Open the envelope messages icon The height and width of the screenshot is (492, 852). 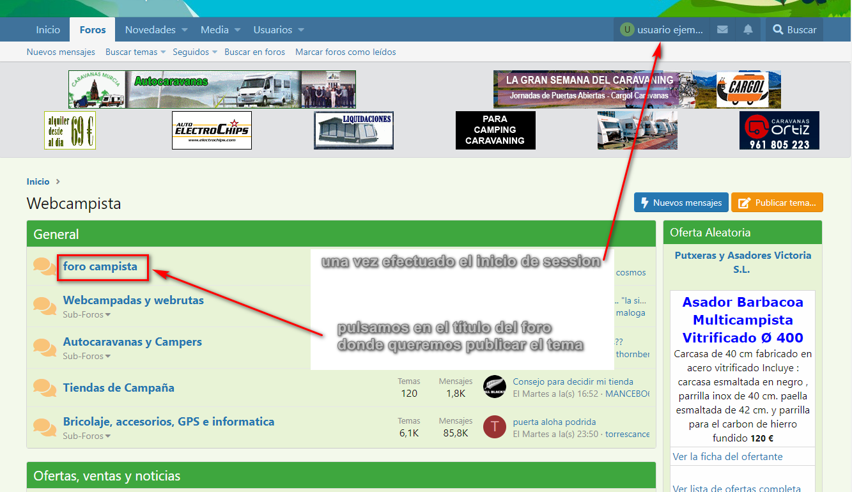[722, 29]
